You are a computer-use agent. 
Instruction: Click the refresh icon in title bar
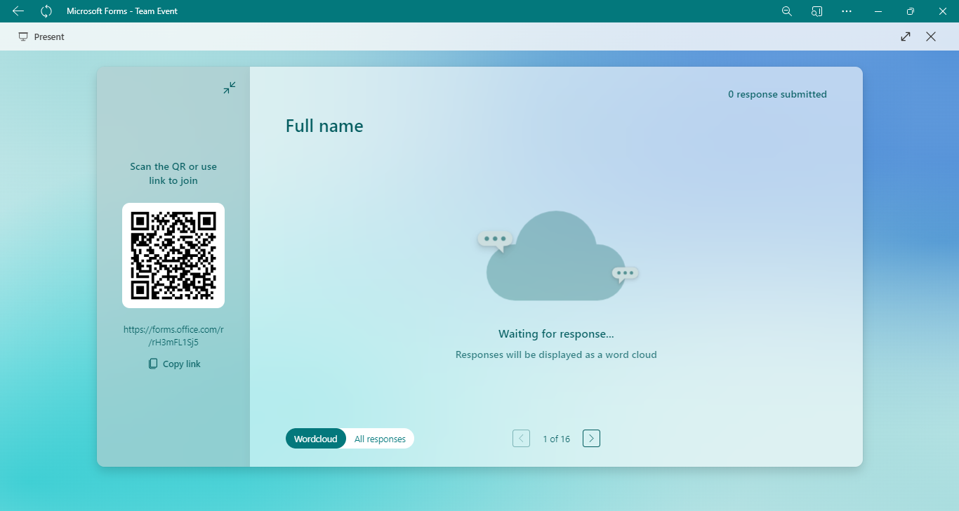(x=46, y=11)
